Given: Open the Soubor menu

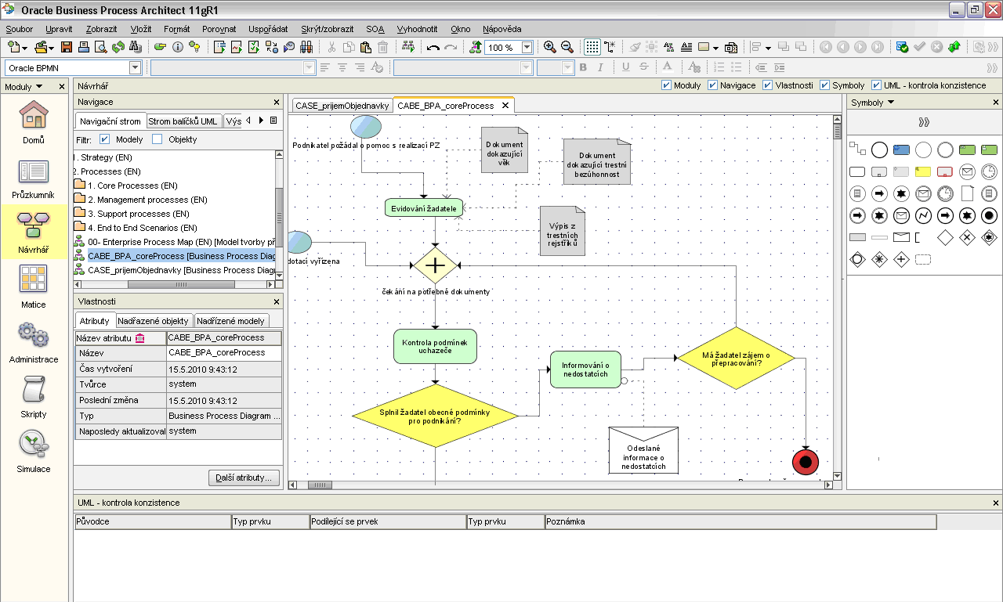Looking at the screenshot, I should (x=20, y=29).
